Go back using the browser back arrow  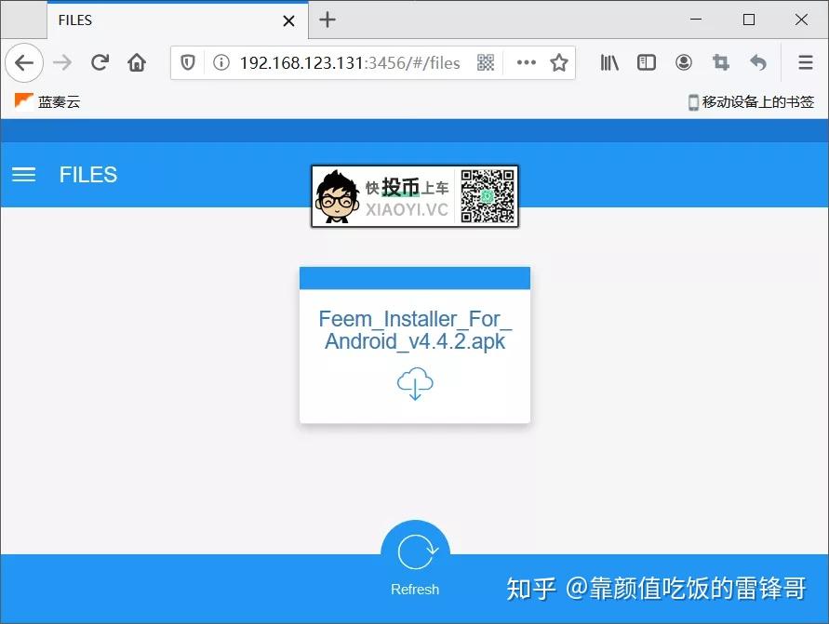pyautogui.click(x=24, y=63)
